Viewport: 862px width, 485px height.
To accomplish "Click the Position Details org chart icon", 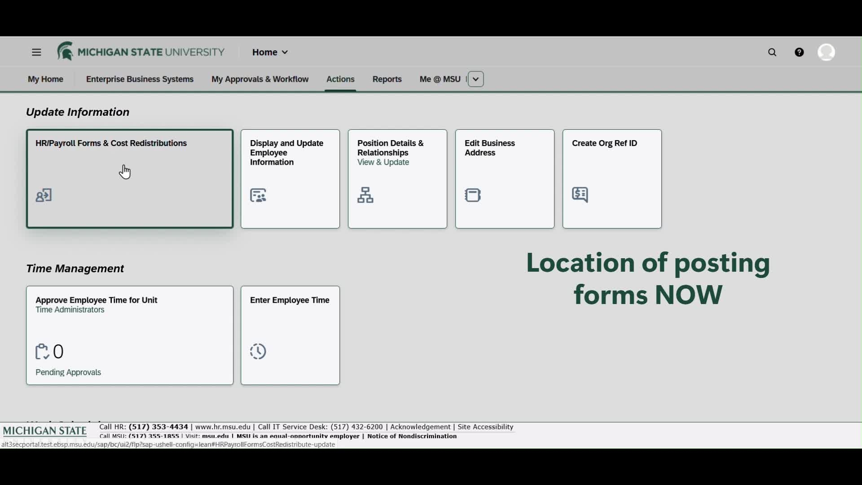I will tap(365, 195).
